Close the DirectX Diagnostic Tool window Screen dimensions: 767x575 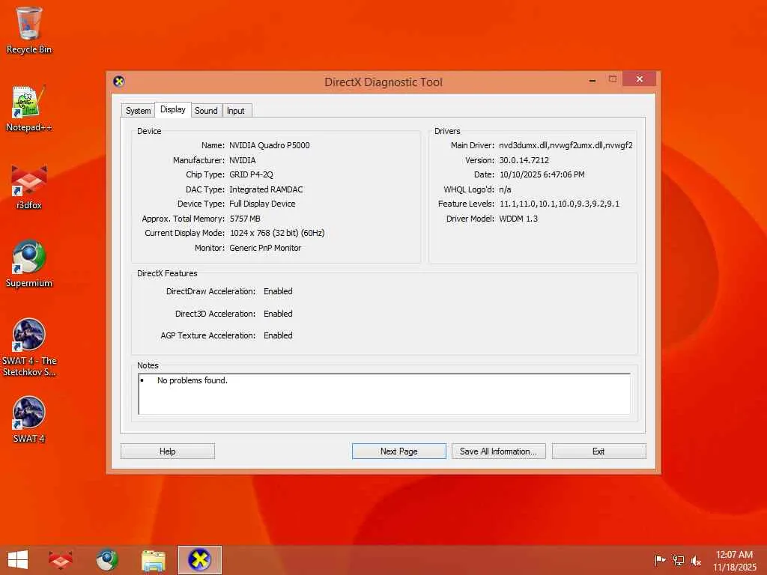click(639, 79)
